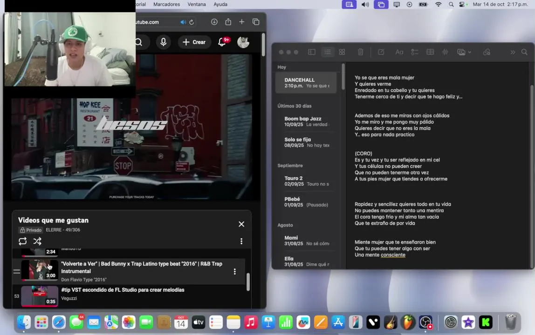The width and height of the screenshot is (535, 335).
Task: Open the PBebé note
Action: click(306, 202)
